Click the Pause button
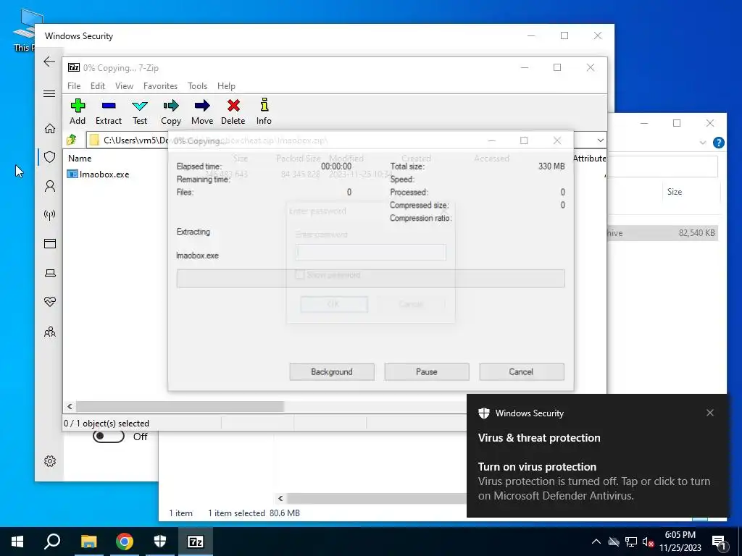 tap(426, 371)
